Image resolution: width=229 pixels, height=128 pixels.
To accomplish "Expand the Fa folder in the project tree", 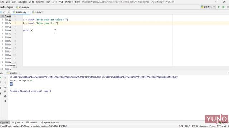I will coord(2,52).
